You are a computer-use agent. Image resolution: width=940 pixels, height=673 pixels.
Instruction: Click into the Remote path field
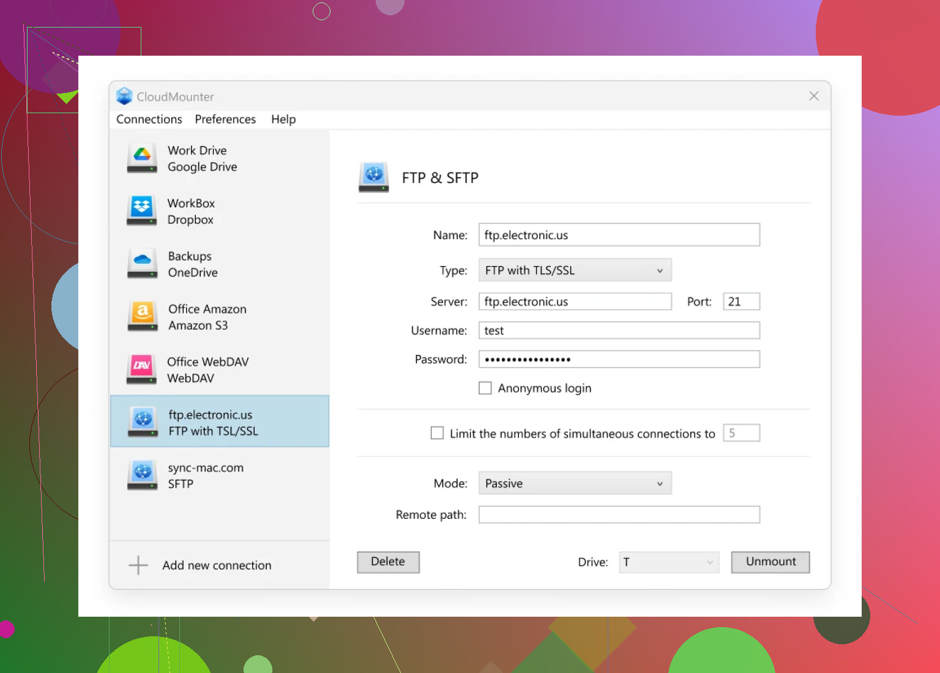[619, 515]
